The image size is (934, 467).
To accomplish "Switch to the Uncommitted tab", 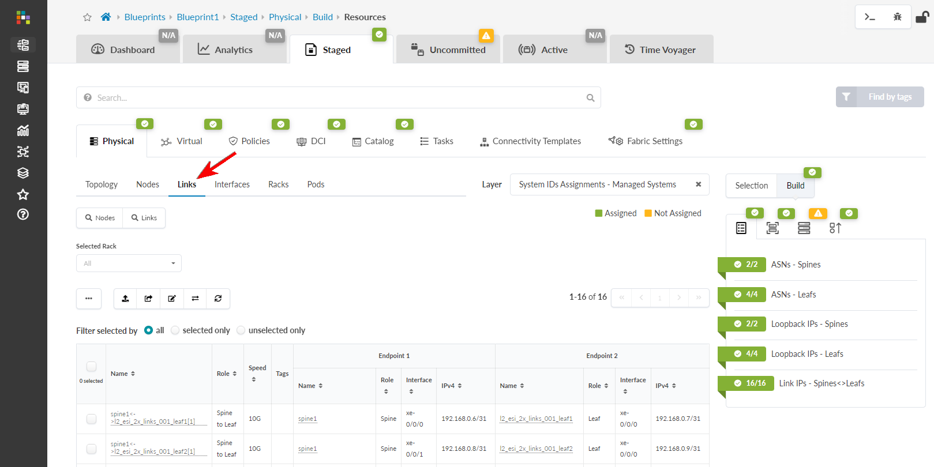I will point(448,50).
